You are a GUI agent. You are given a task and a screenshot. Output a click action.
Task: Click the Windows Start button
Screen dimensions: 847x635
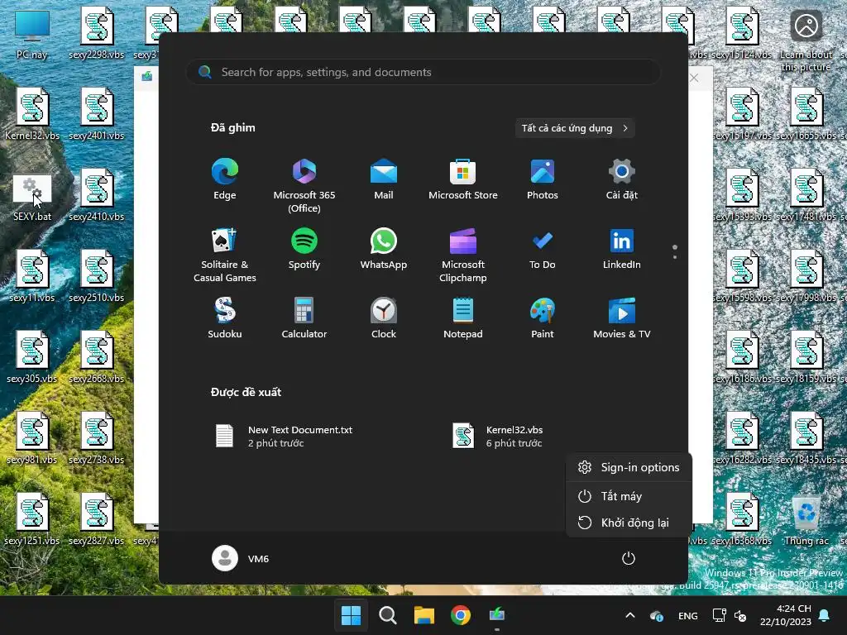pyautogui.click(x=351, y=615)
